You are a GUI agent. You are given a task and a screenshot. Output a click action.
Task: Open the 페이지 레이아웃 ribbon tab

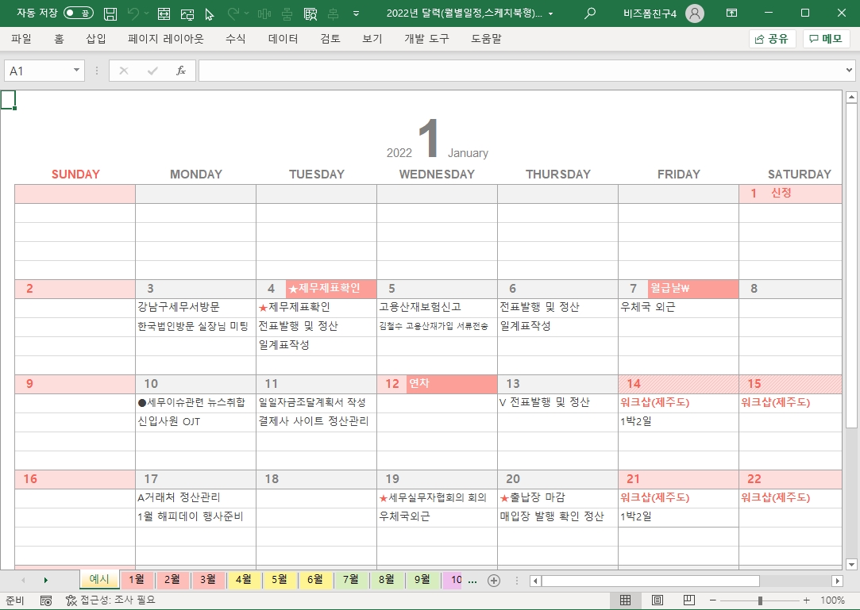pyautogui.click(x=166, y=38)
